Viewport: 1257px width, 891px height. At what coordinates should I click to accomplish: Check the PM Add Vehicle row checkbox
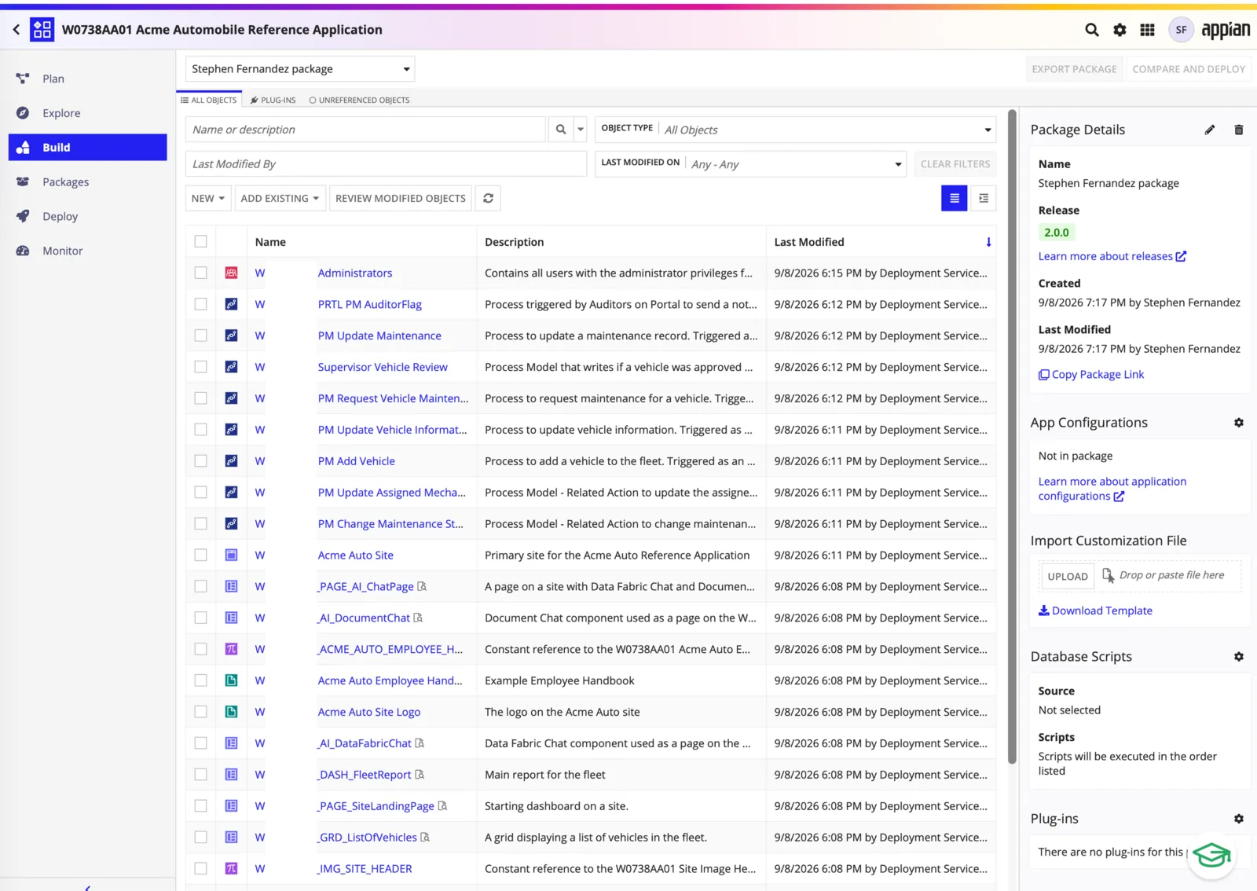(x=201, y=461)
